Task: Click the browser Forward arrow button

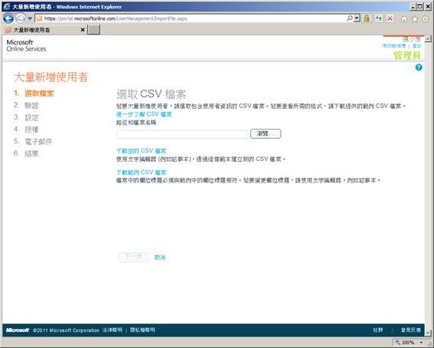Action: (x=20, y=18)
